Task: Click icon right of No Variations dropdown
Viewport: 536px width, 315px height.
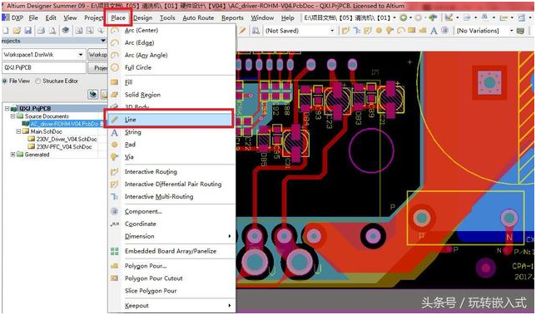Action: [520, 31]
